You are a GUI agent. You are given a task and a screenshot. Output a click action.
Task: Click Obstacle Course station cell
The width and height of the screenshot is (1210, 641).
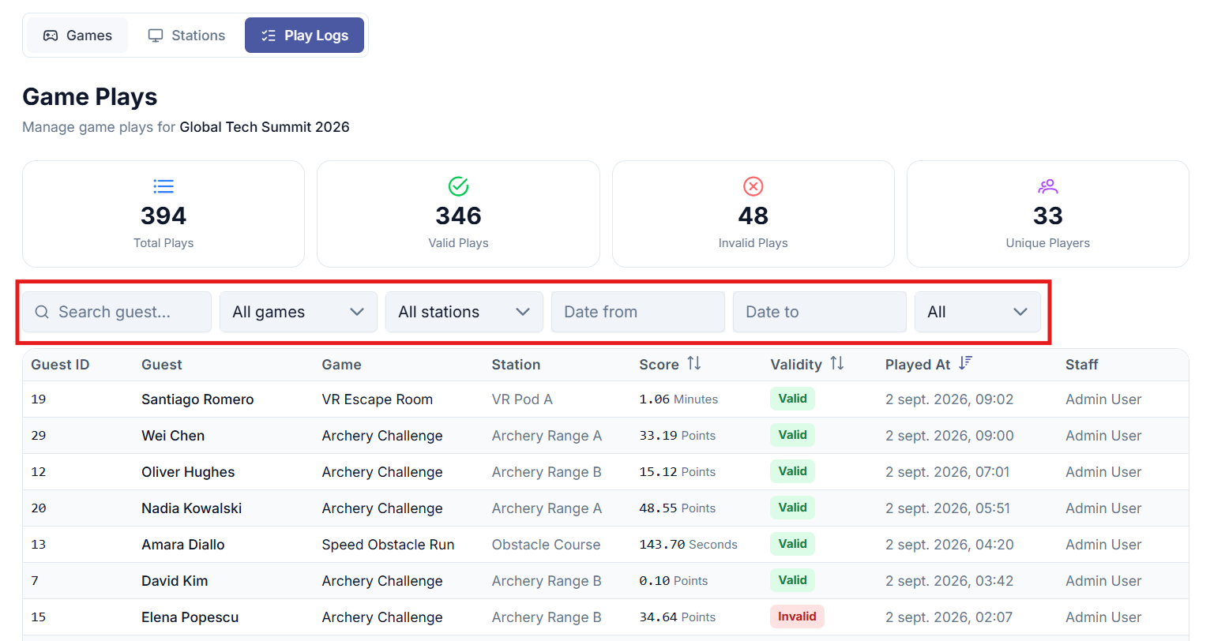coord(546,545)
